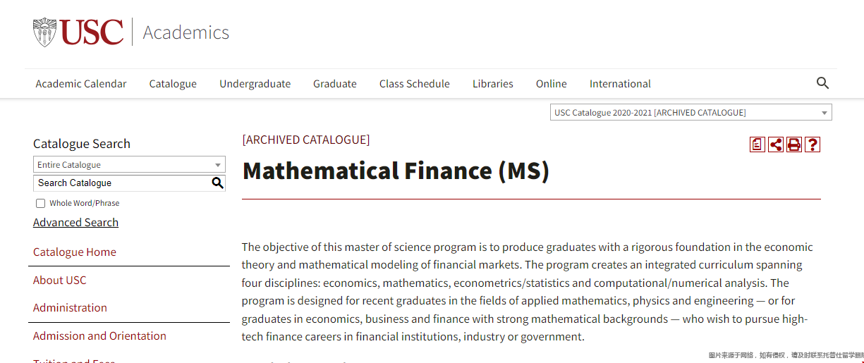The image size is (864, 363).
Task: Open the help question-mark icon
Action: click(x=813, y=144)
